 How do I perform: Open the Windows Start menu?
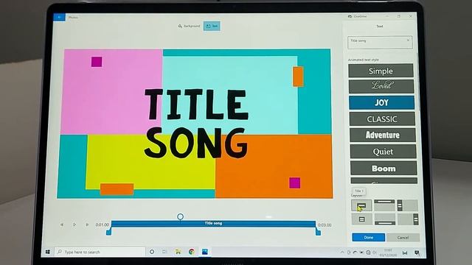pos(48,252)
